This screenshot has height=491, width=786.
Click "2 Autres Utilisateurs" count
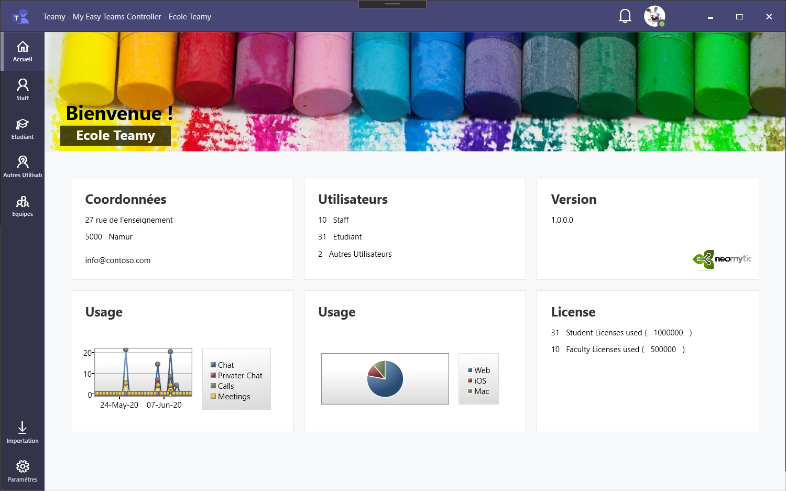355,254
